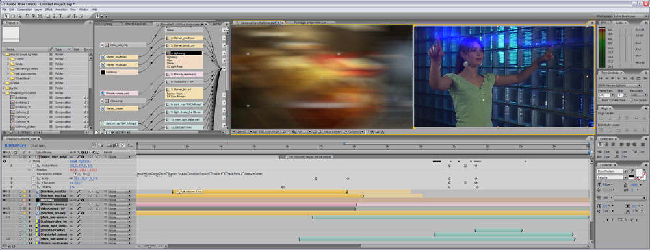Viewport: 650px width, 250px height.
Task: Select the Selection arrow tool
Action: (x=6, y=16)
